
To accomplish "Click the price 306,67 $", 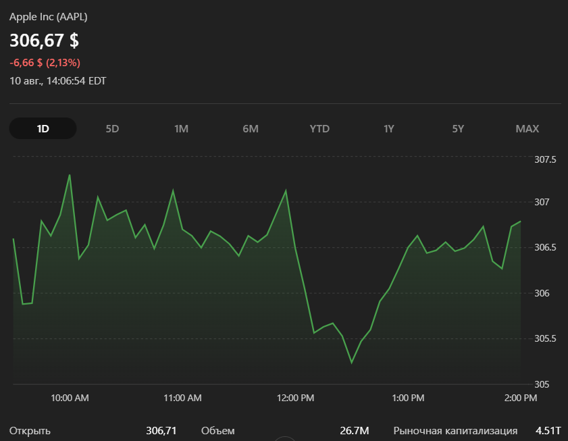I will point(44,40).
